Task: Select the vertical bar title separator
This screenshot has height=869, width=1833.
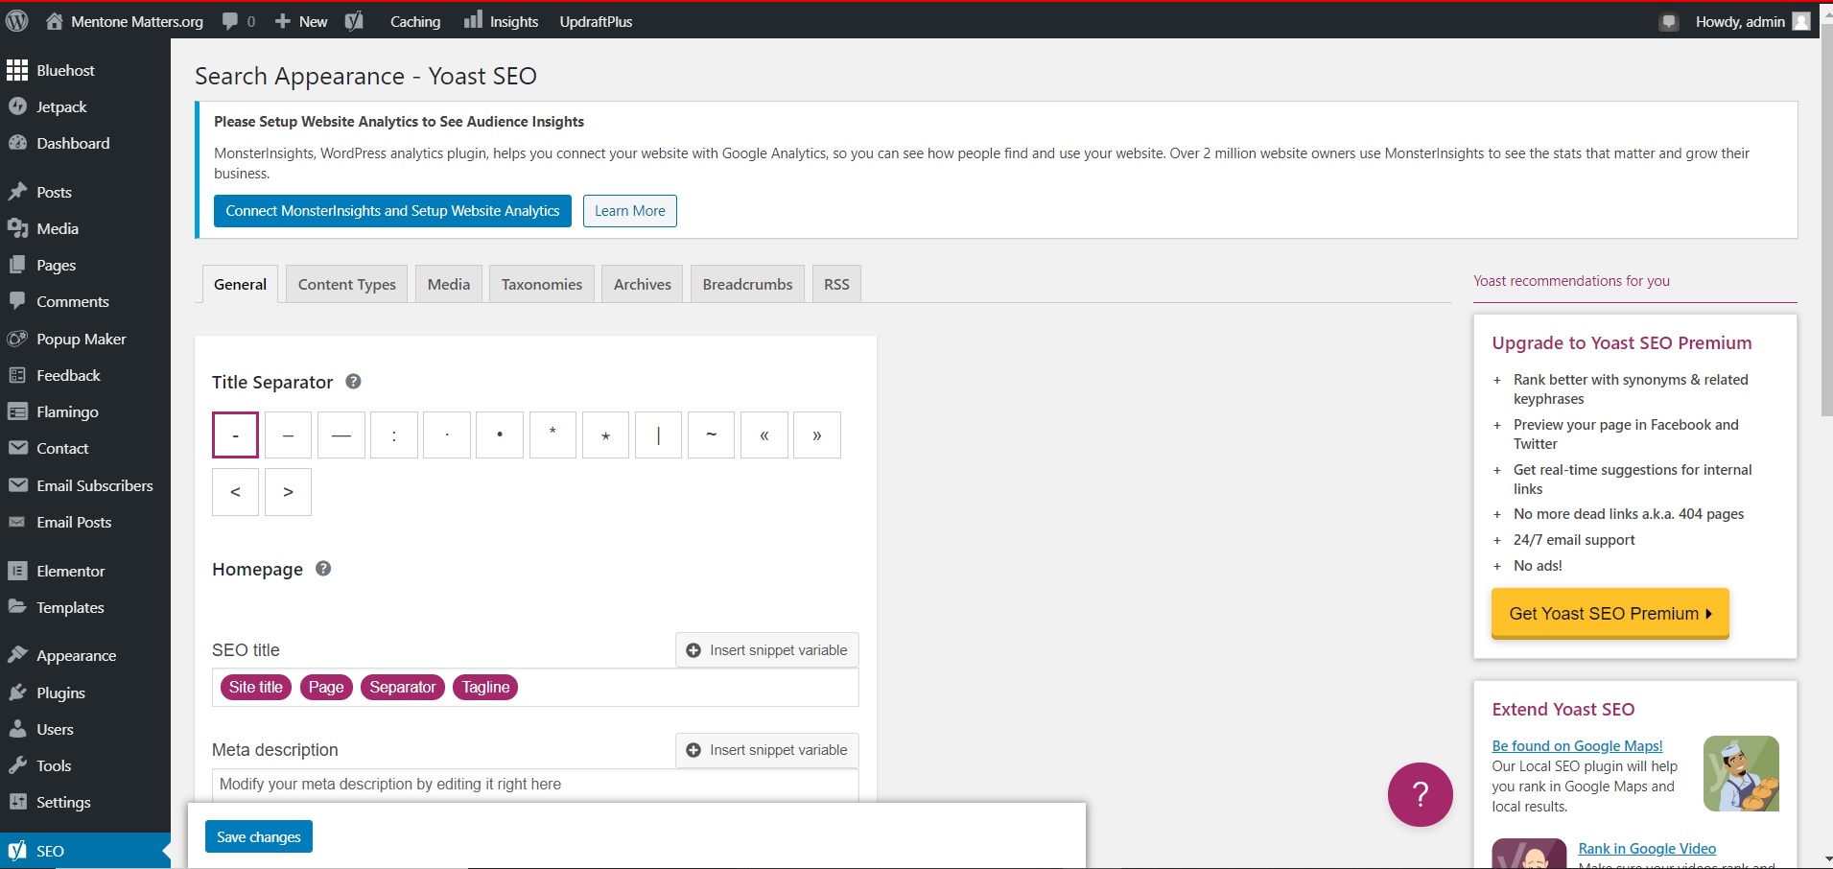Action: pyautogui.click(x=658, y=435)
